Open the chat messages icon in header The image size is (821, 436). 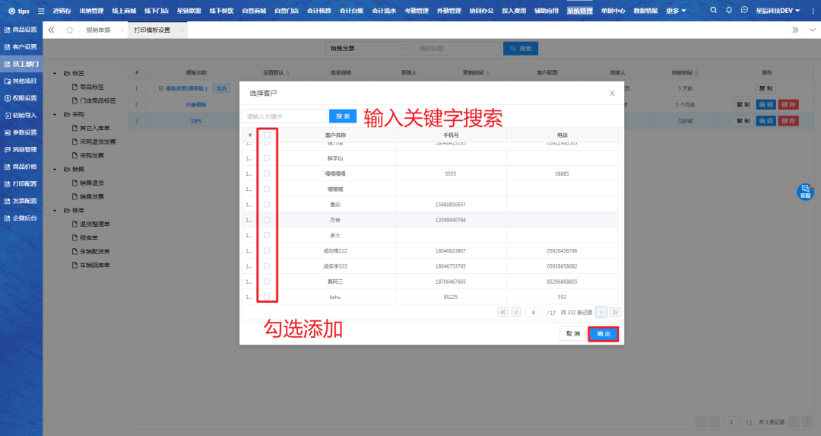coord(744,11)
